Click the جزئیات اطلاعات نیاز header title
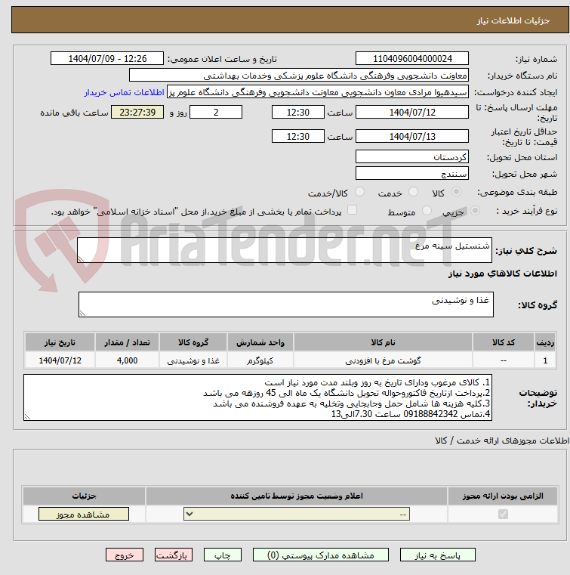Screen dimensions: 570x575 pos(513,20)
